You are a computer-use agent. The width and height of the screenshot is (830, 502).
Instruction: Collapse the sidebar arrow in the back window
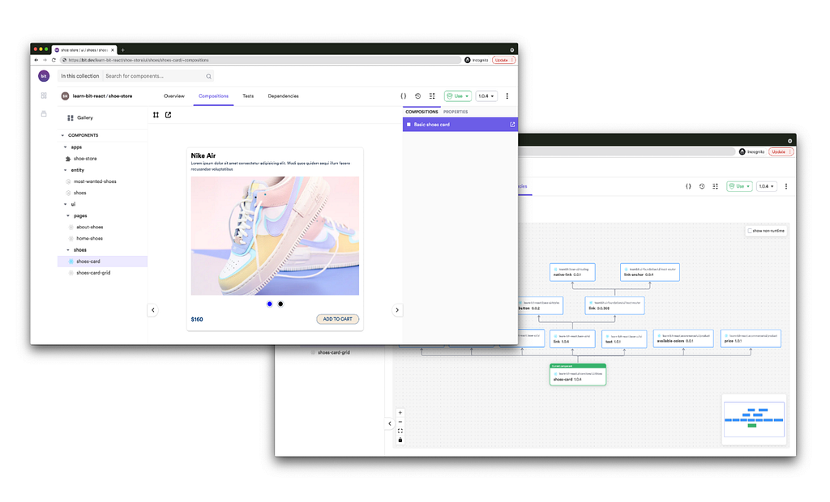pyautogui.click(x=390, y=423)
